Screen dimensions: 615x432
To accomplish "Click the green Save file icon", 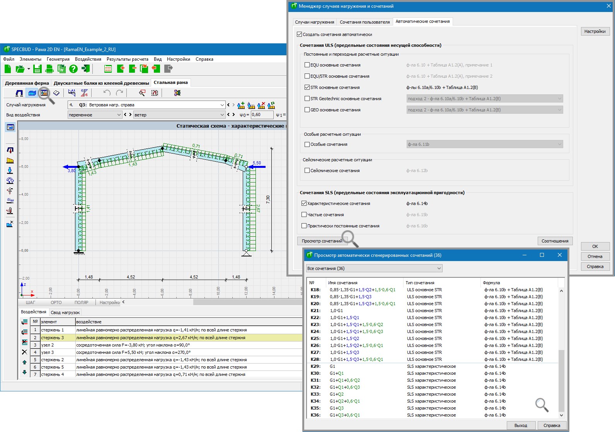I will 37,69.
